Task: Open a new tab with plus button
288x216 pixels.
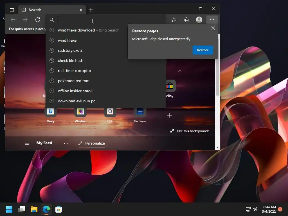Action: tap(91, 10)
